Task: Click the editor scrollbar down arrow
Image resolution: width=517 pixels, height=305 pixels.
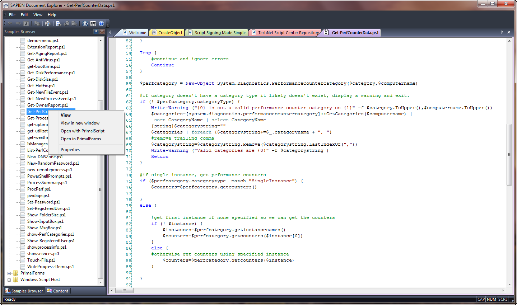Action: [x=509, y=284]
